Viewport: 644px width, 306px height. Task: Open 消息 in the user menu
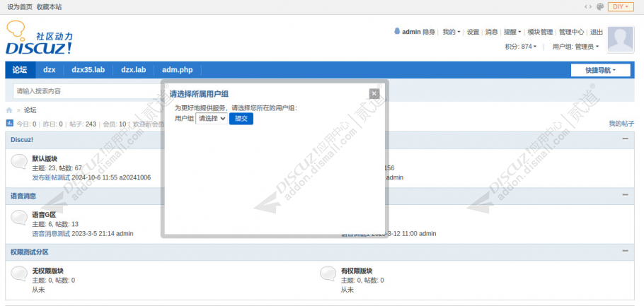pyautogui.click(x=492, y=32)
